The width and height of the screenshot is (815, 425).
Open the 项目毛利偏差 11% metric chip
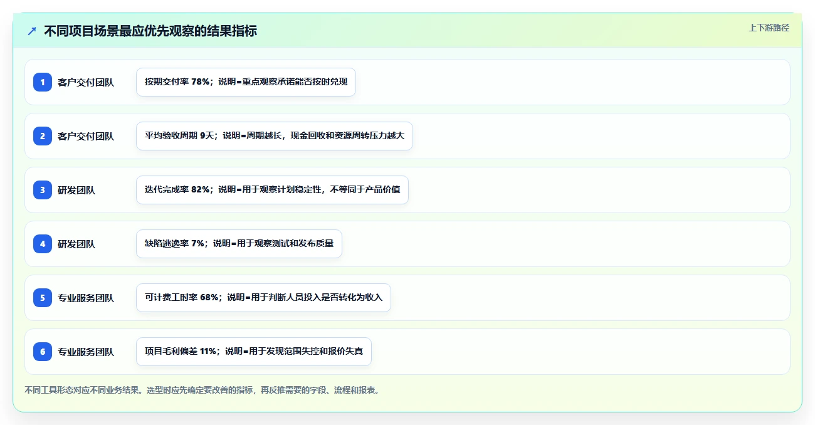coord(254,352)
